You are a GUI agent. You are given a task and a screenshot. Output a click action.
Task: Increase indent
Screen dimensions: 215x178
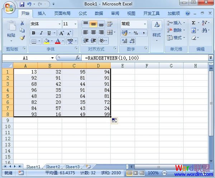pyautogui.click(x=94, y=41)
